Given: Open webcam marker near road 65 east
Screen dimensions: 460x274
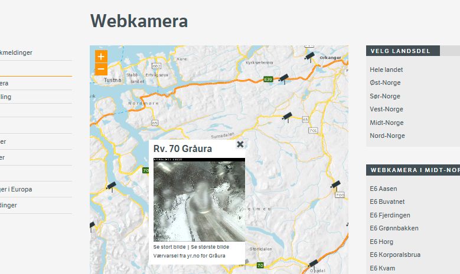Looking at the screenshot, I should 287,117.
